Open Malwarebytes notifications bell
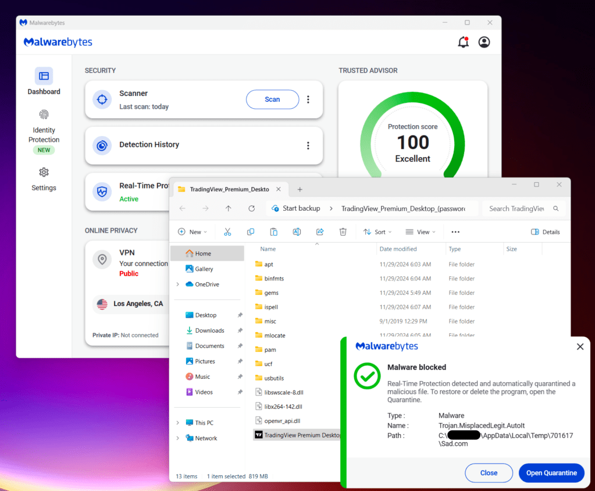 (464, 42)
